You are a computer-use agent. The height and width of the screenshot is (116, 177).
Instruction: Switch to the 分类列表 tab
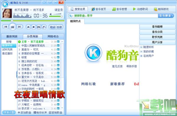click(33, 36)
